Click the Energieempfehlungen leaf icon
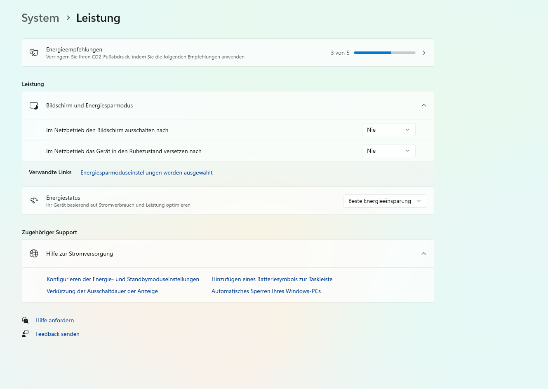Viewport: 548px width, 389px height. 33,52
